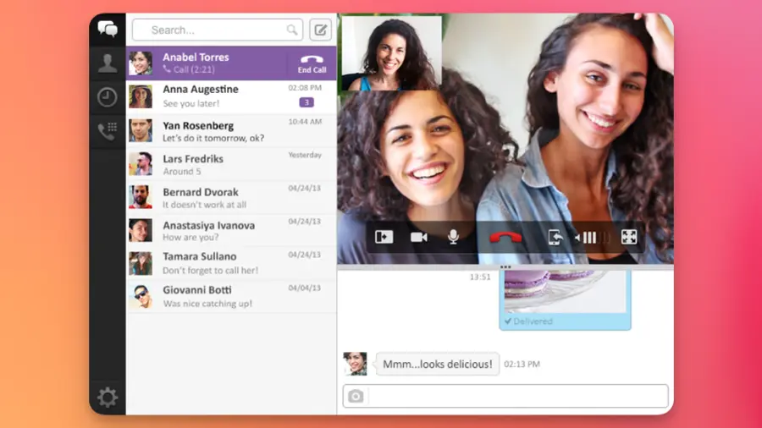Click the three-dot video resize handle
The image size is (762, 428).
pyautogui.click(x=505, y=267)
